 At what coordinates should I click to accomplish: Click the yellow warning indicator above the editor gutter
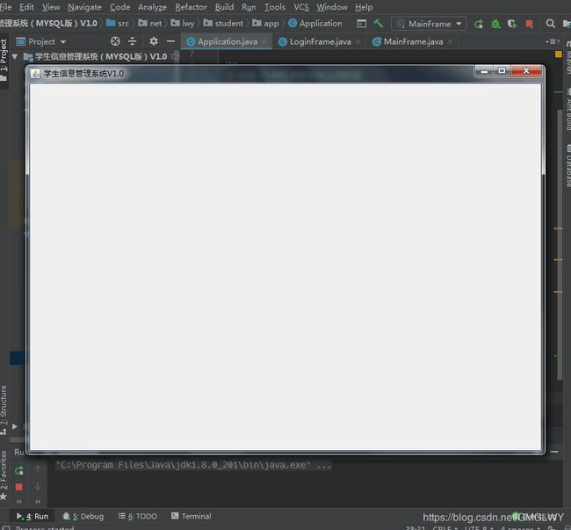pyautogui.click(x=558, y=54)
